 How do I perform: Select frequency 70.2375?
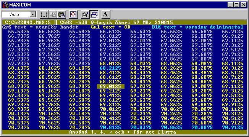pos(141,114)
